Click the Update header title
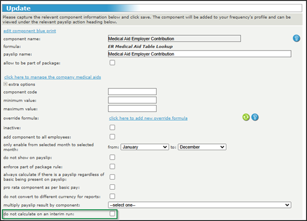307x221 pixels. point(18,8)
